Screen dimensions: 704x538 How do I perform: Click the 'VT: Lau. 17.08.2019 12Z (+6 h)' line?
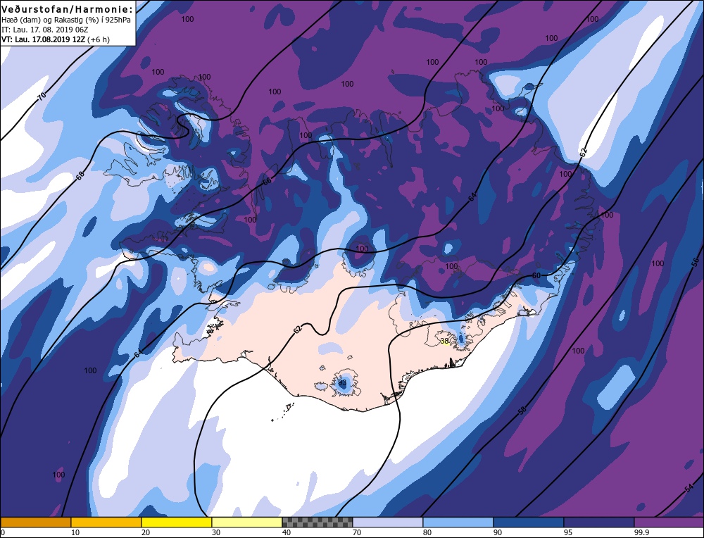(56, 39)
